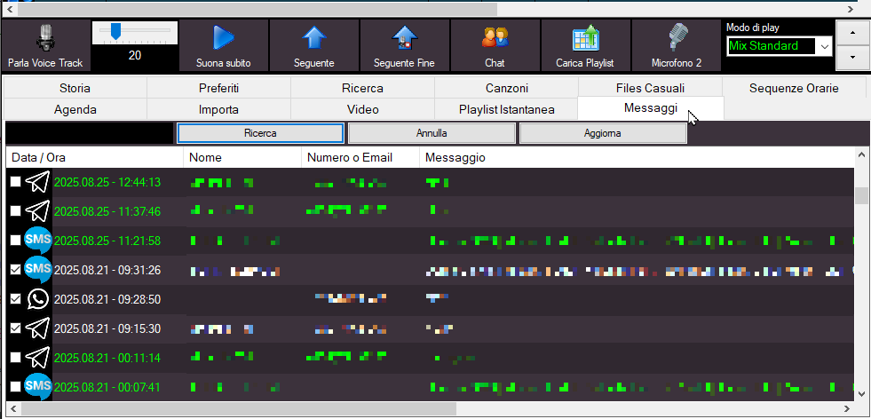Open the Chat people icon

(495, 39)
